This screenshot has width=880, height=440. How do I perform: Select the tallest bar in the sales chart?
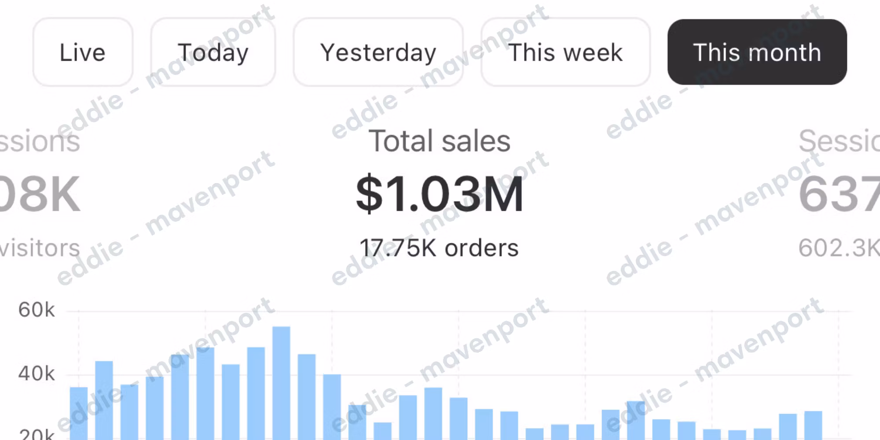coord(281,383)
